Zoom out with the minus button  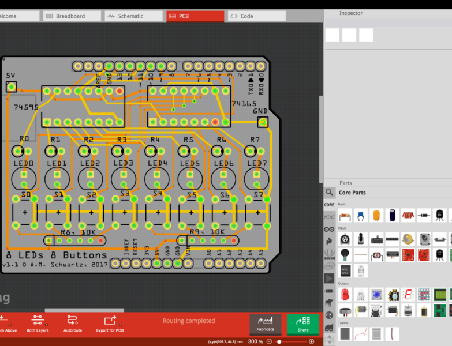[x=269, y=341]
